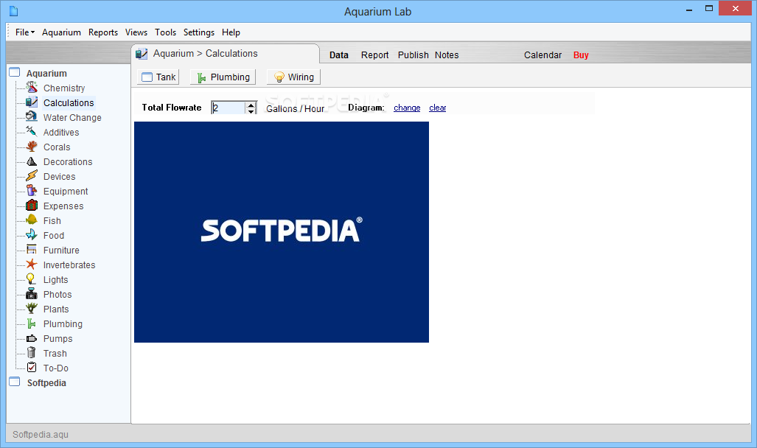
Task: Switch to the Publish tab
Action: [x=414, y=55]
